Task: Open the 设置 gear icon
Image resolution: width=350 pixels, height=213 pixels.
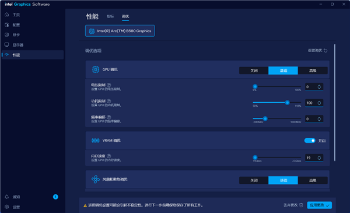Action: tap(6, 207)
